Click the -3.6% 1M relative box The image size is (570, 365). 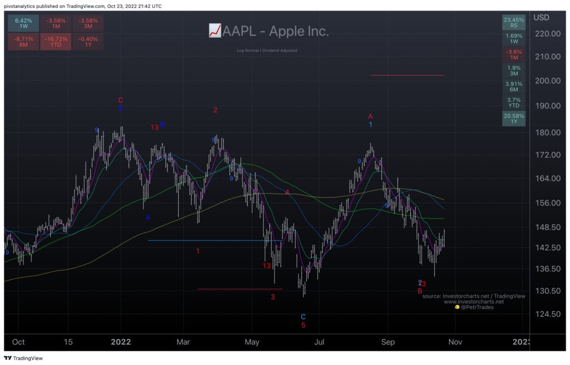click(x=514, y=54)
